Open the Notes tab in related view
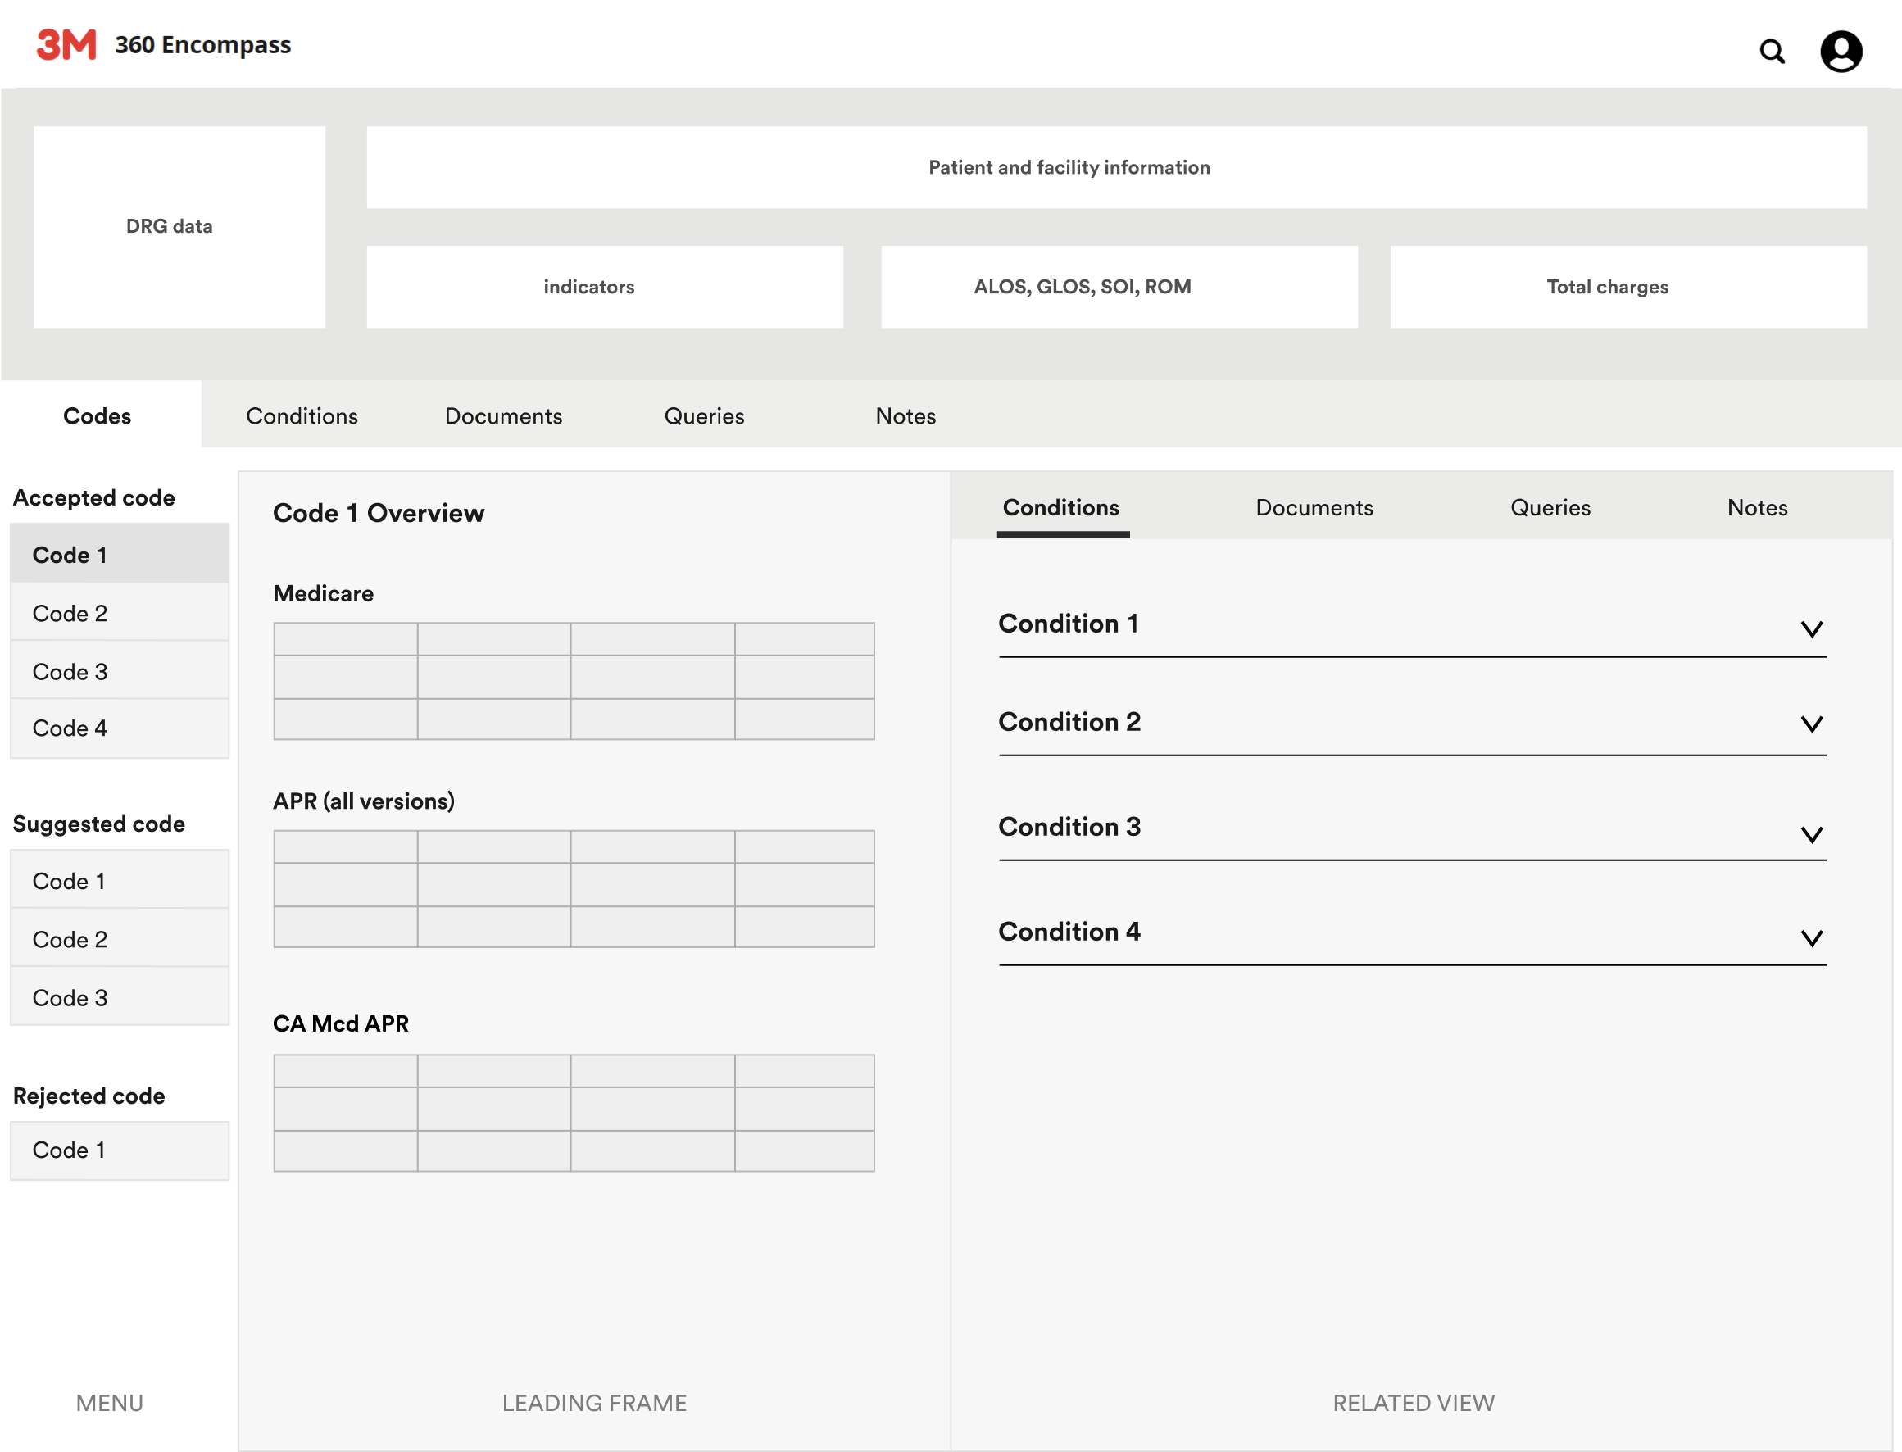The height and width of the screenshot is (1452, 1902). [x=1757, y=508]
